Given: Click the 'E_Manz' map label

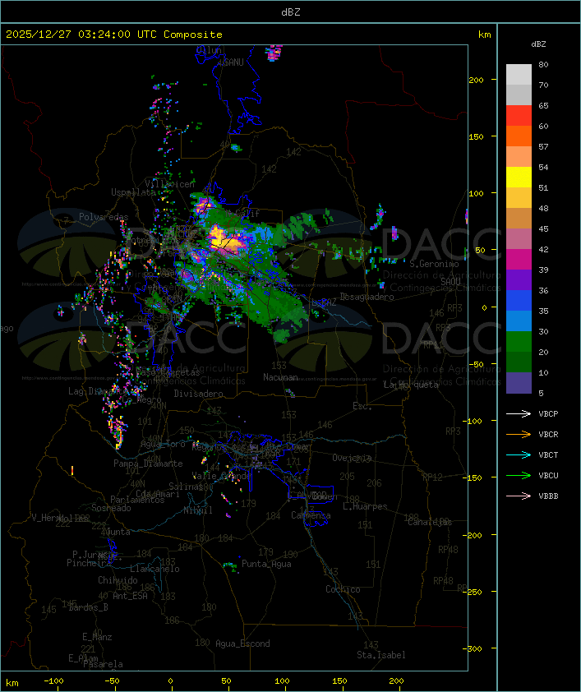Looking at the screenshot, I should coord(97,637).
